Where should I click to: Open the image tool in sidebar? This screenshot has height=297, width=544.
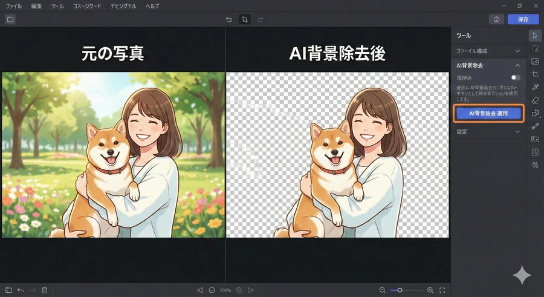coord(535,62)
